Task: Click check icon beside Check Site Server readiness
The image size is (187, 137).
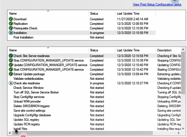Action: pos(11,56)
